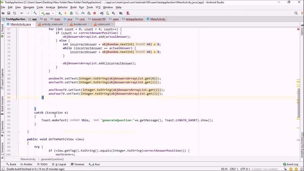Open Logcat tool window
Image resolution: width=304 pixels, height=171 pixels.
[59, 164]
